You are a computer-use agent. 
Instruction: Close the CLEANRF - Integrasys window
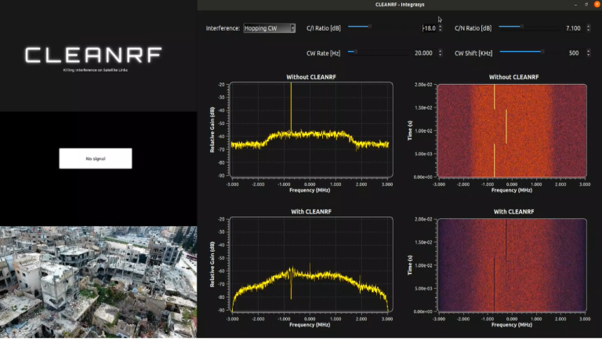pos(593,5)
